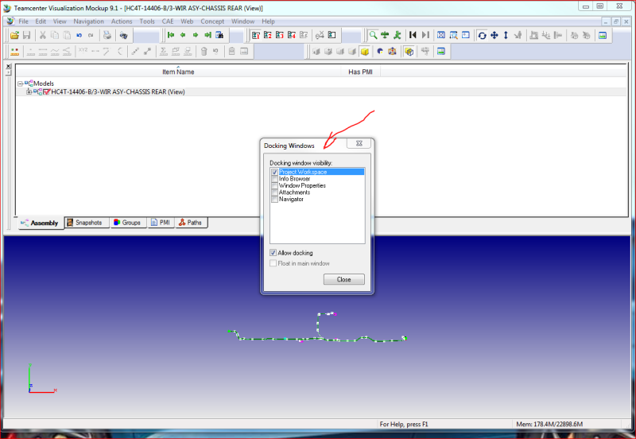
Task: Click the yellow cube with wireframe icon
Action: pyautogui.click(x=409, y=52)
